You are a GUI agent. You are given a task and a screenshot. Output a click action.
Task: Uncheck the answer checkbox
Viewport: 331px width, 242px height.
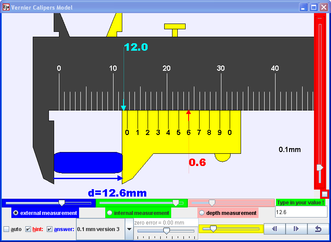49,229
